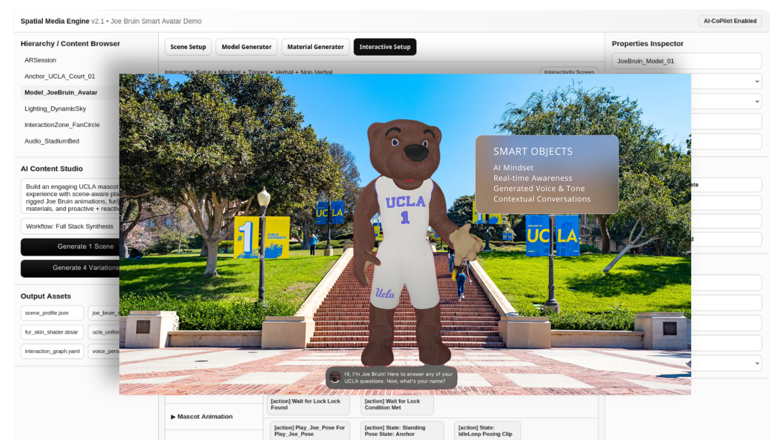Click Joe Bruin avatar icon in chat bubble
Viewport: 783px width, 440px height.
[x=335, y=377]
